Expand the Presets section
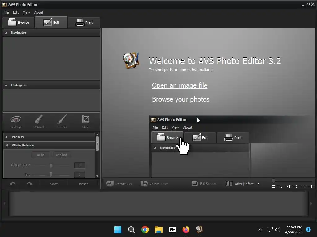This screenshot has height=237, width=317. pyautogui.click(x=7, y=137)
